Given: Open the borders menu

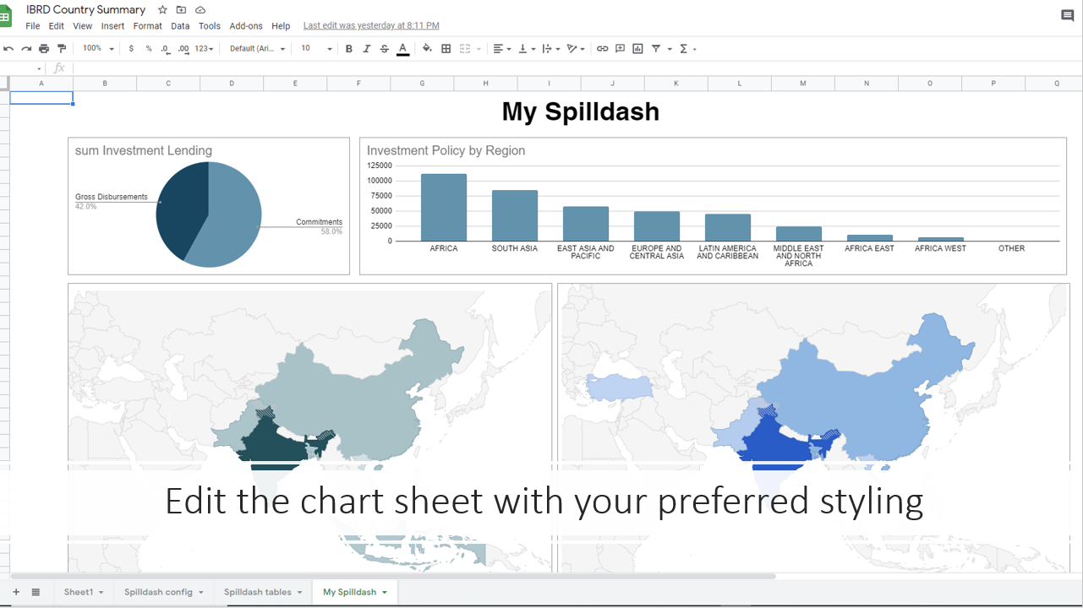Looking at the screenshot, I should coord(446,49).
